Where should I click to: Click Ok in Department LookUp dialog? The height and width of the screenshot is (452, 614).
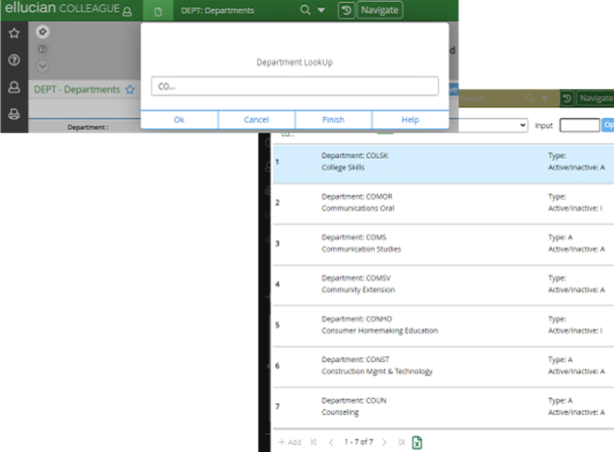click(x=179, y=120)
